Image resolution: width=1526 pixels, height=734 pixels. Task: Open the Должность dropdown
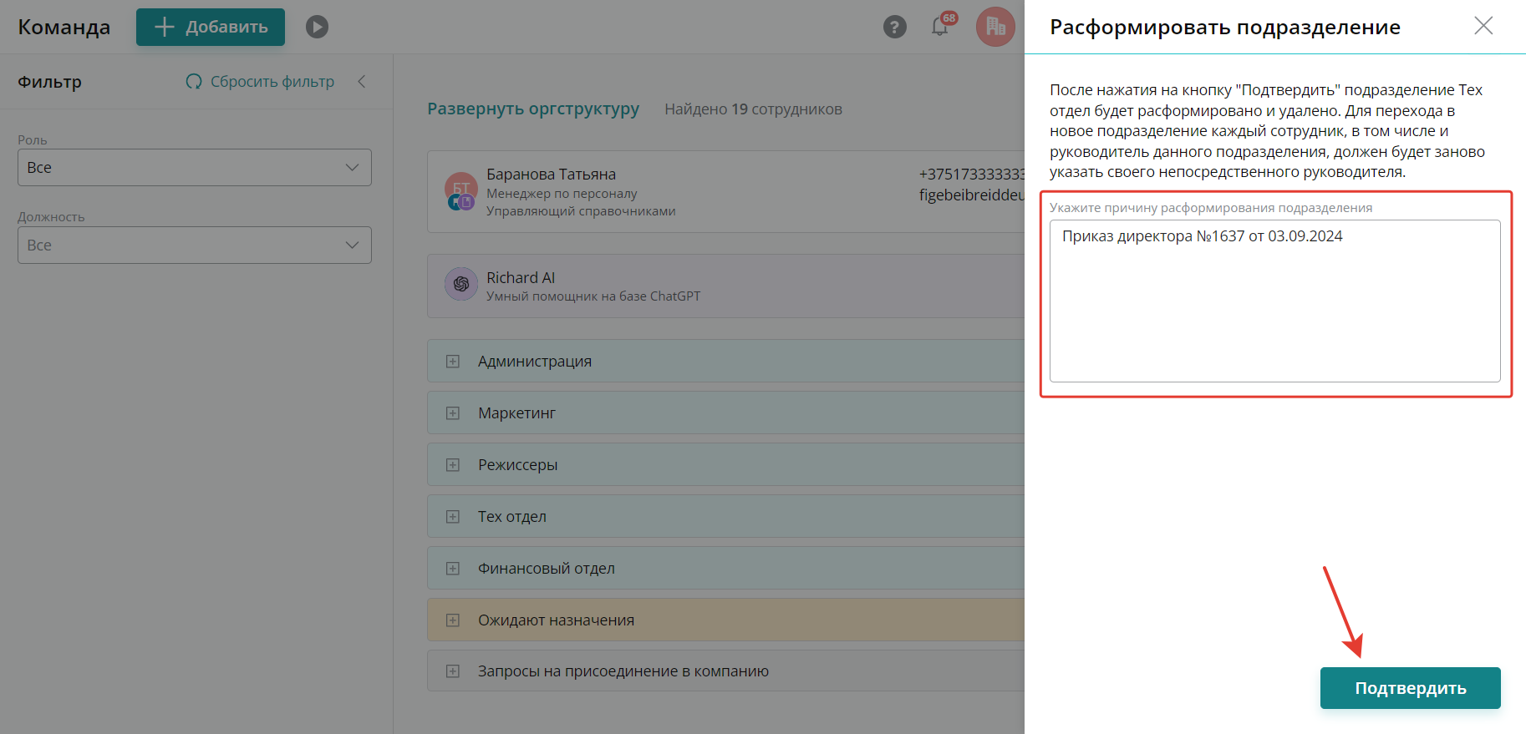tap(194, 246)
